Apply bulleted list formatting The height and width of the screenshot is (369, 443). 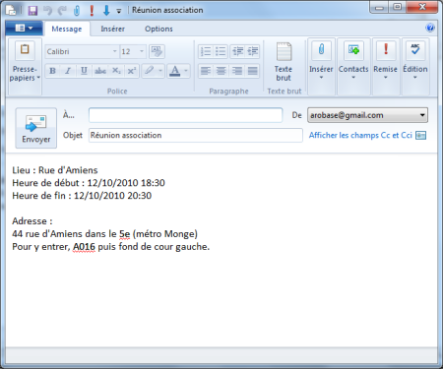(x=221, y=51)
